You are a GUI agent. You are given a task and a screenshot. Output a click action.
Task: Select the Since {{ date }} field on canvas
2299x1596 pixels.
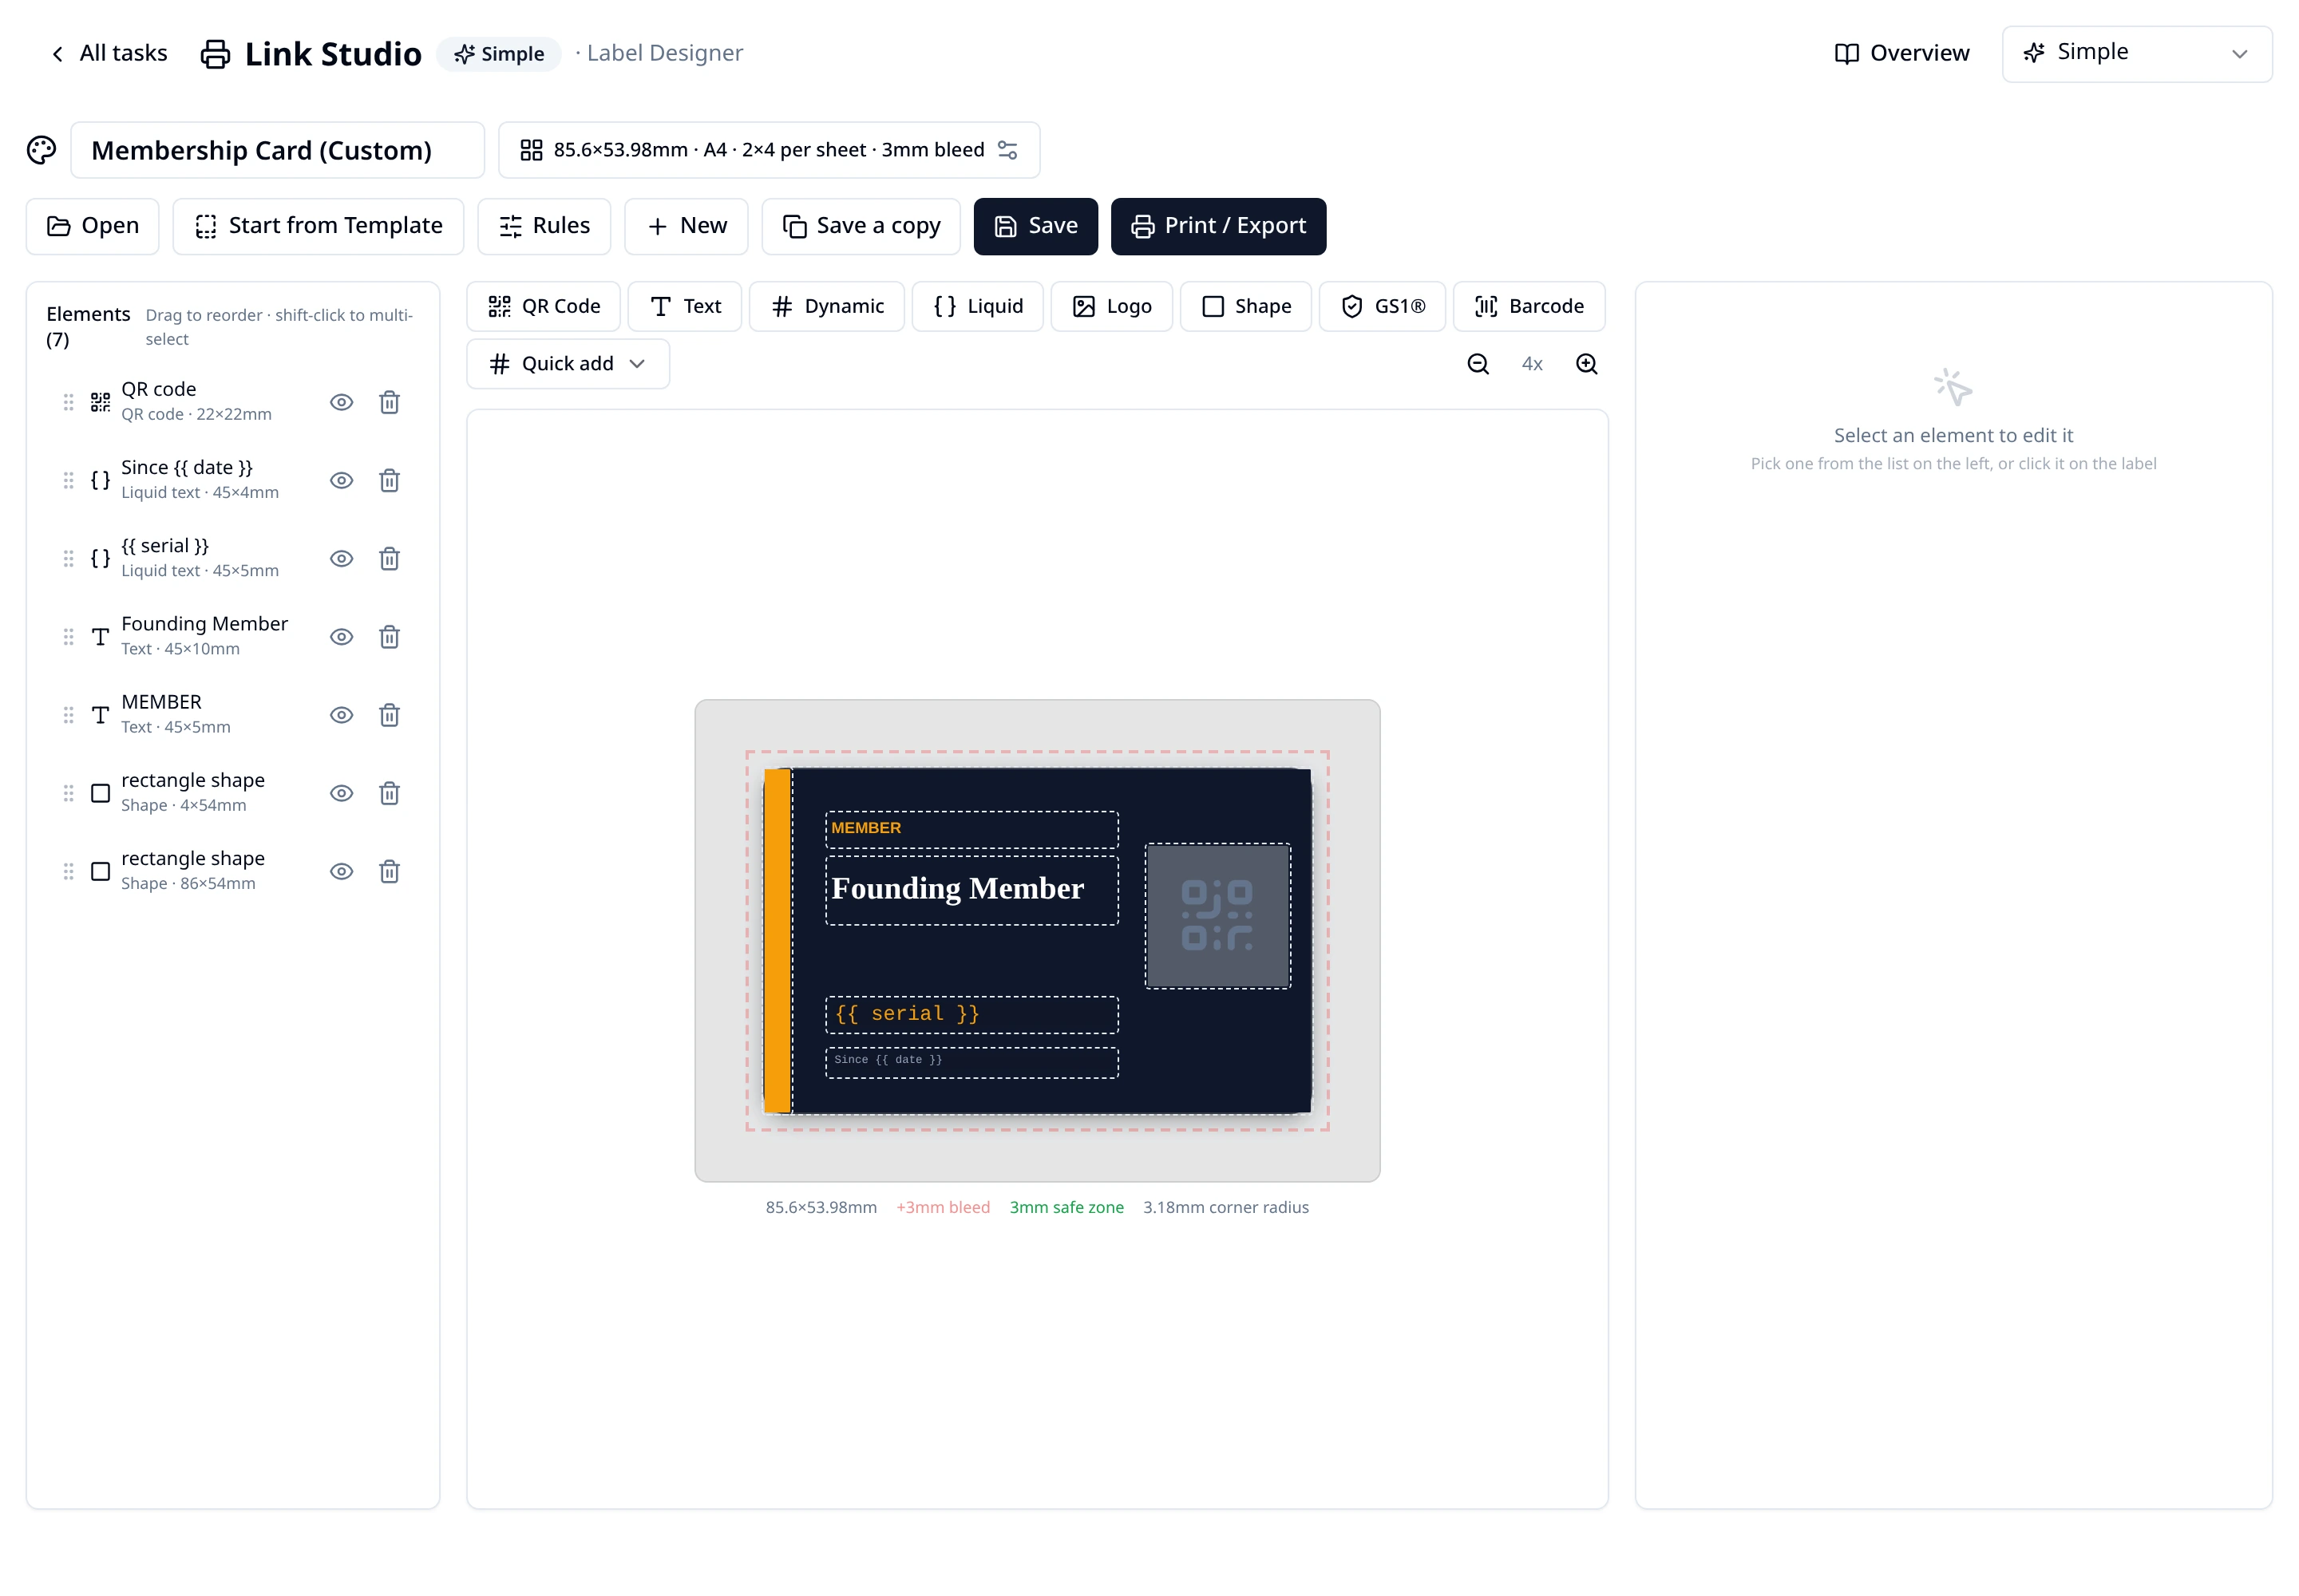[x=971, y=1062]
